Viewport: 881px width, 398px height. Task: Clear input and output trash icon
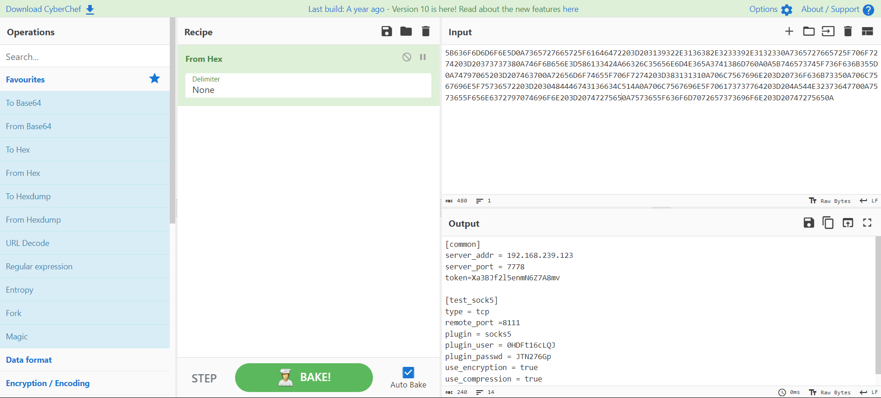(x=848, y=31)
